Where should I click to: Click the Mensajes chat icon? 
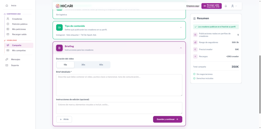point(7,59)
